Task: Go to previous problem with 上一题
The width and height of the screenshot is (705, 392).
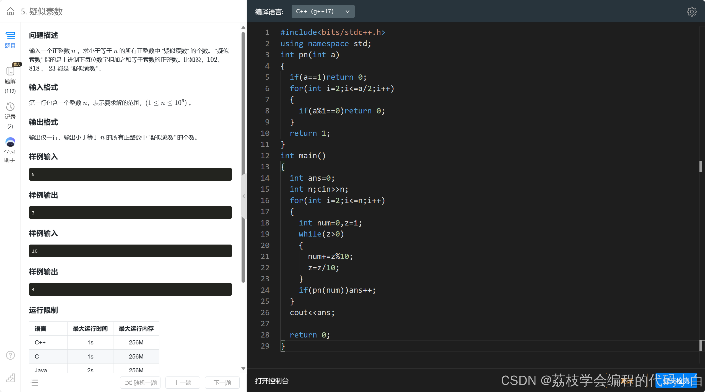Action: click(x=183, y=383)
